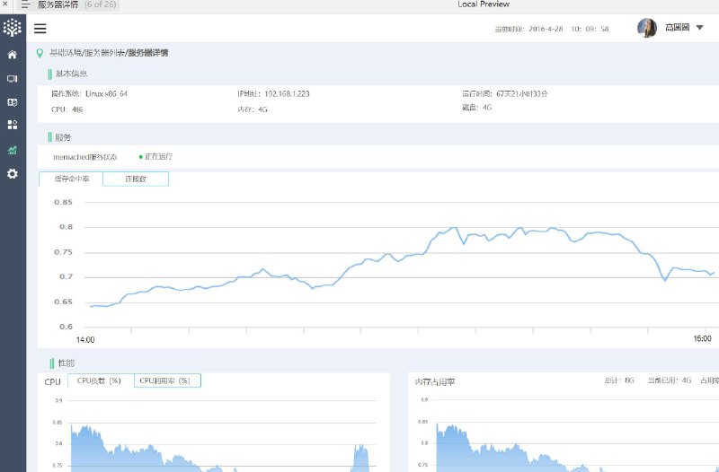This screenshot has height=472, width=719.
Task: Open the home page from sidebar
Action: click(x=13, y=55)
